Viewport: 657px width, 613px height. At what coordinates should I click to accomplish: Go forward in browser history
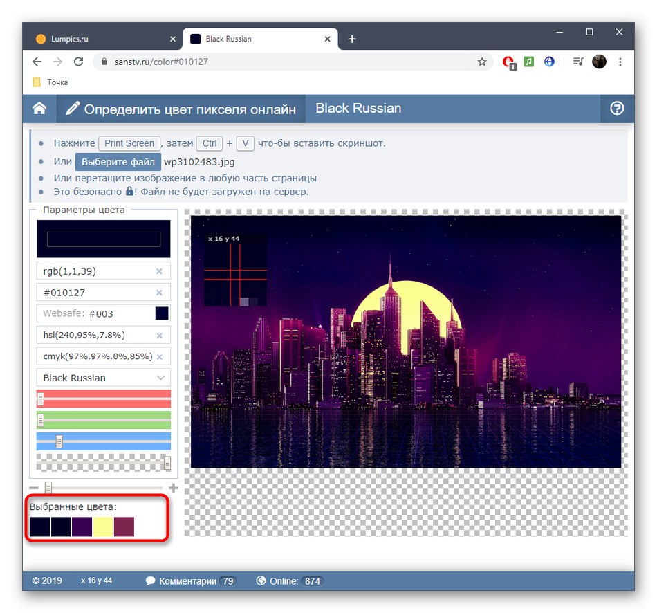click(57, 62)
